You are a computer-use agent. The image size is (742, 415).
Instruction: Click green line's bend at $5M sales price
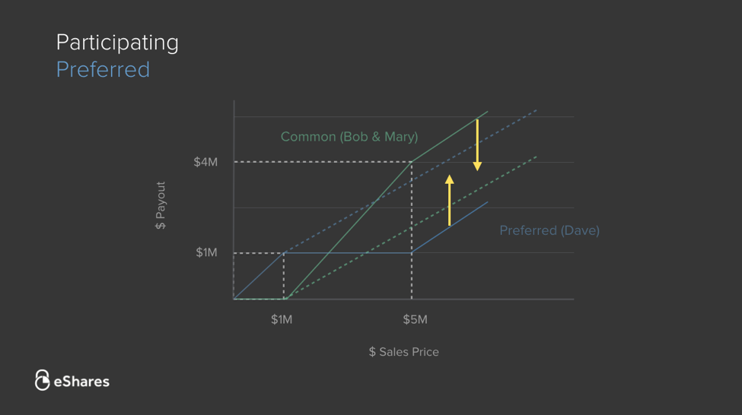point(412,162)
